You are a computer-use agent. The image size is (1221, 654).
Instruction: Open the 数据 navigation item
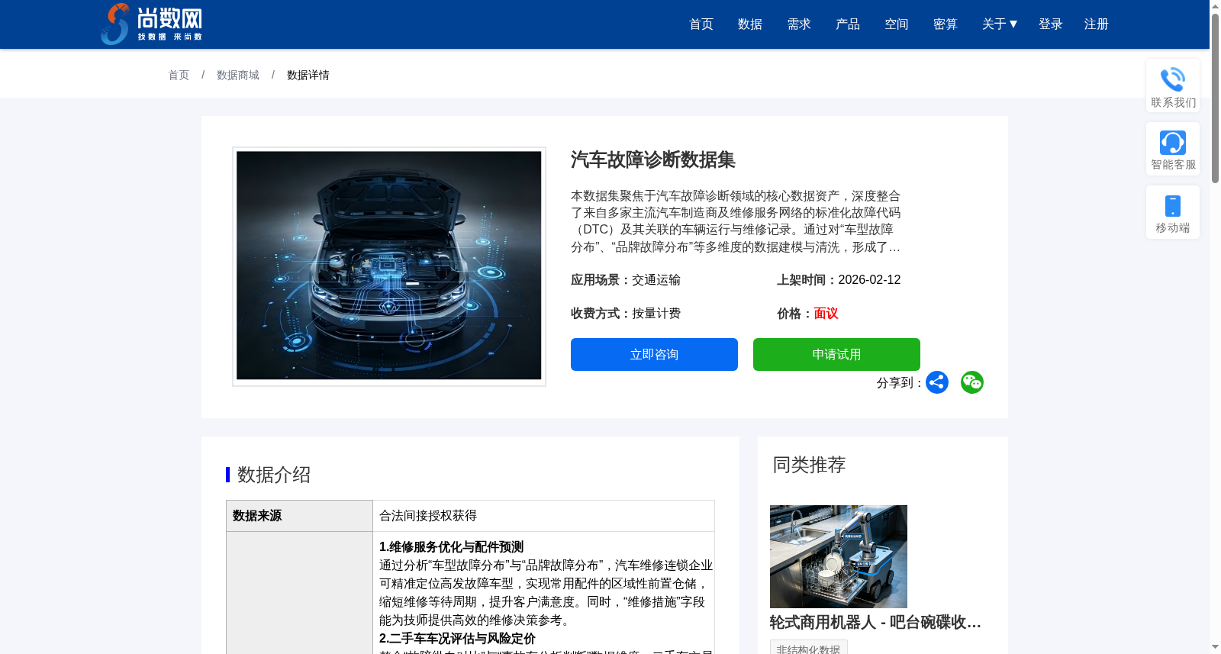(750, 24)
